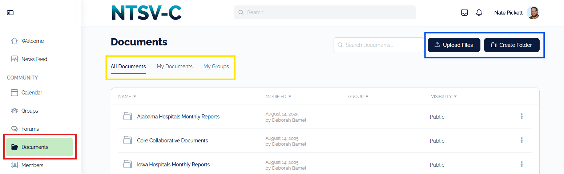Open the inbox messages icon
The image size is (564, 174).
pos(464,13)
